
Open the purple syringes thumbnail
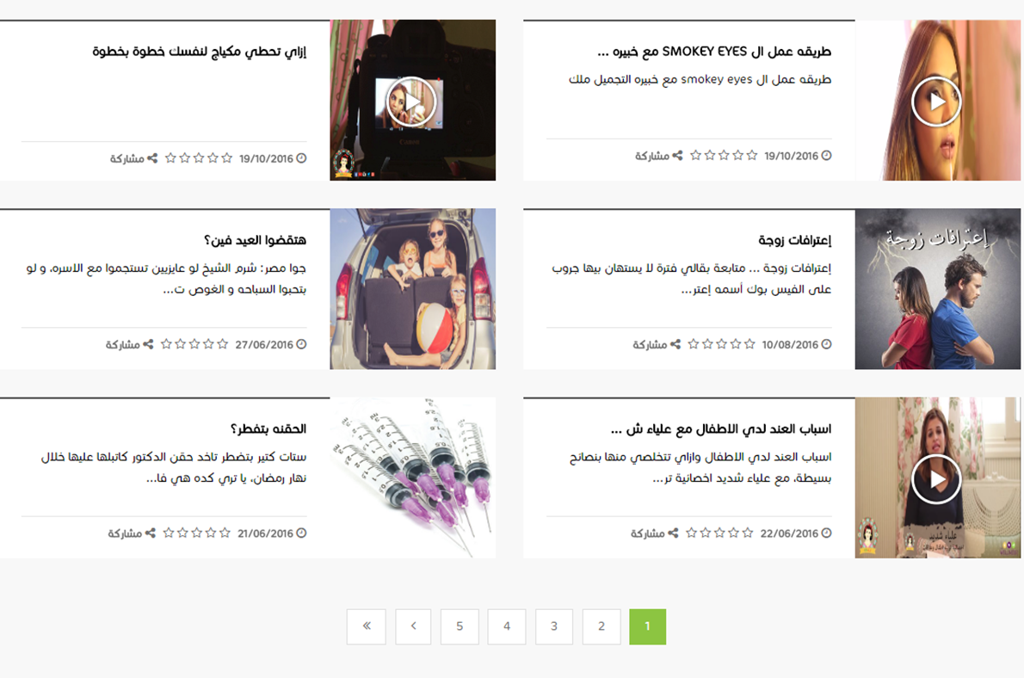[413, 478]
